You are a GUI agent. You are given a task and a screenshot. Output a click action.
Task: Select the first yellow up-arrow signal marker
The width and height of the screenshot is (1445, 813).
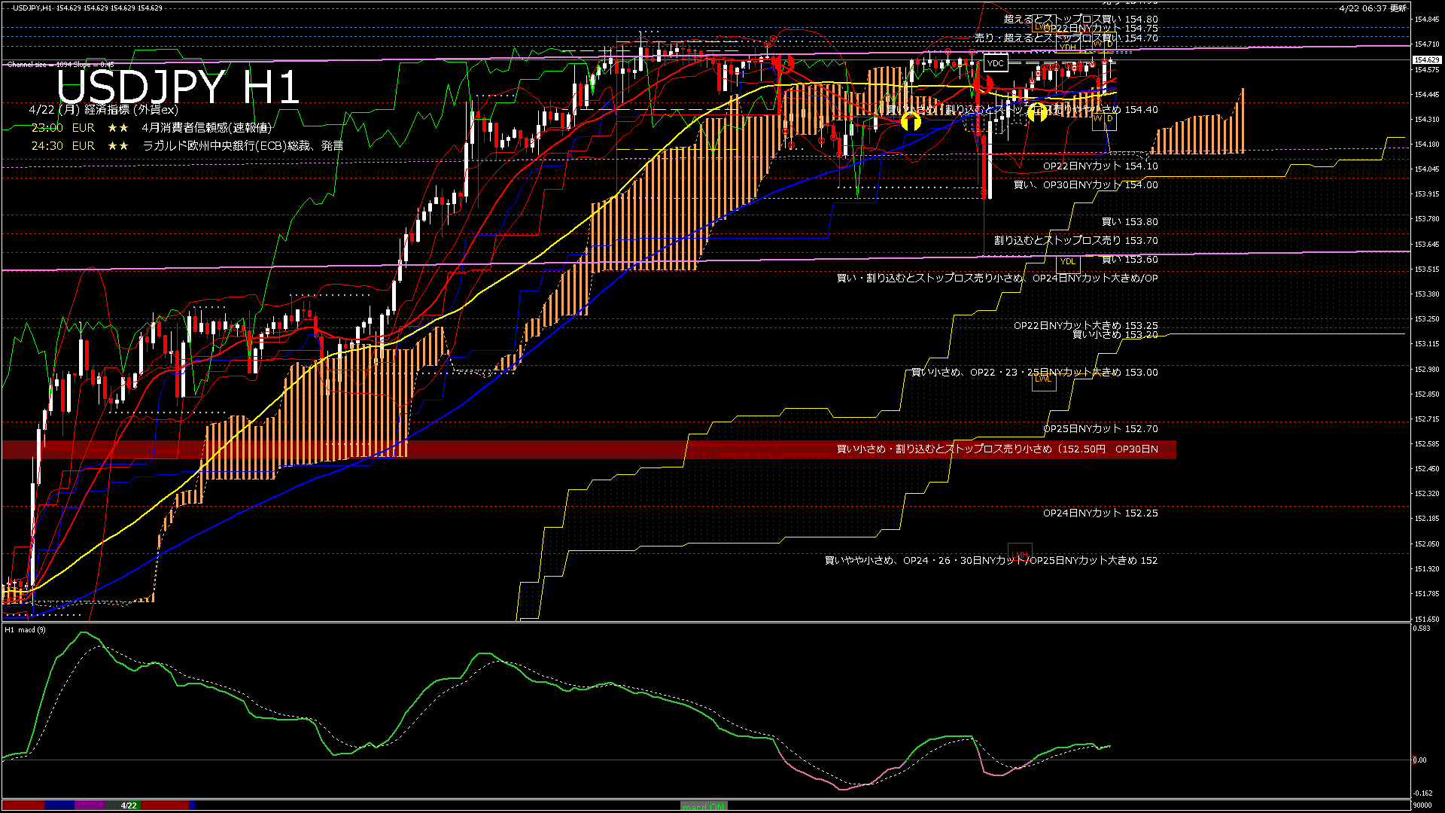[911, 121]
